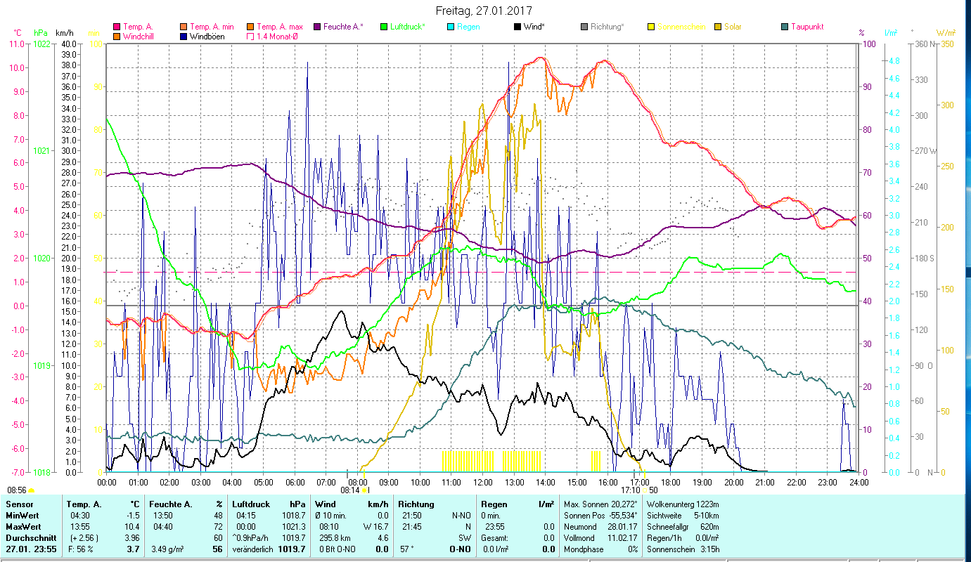971x562 pixels.
Task: Click the 'SW' average direction value
Action: 465,538
